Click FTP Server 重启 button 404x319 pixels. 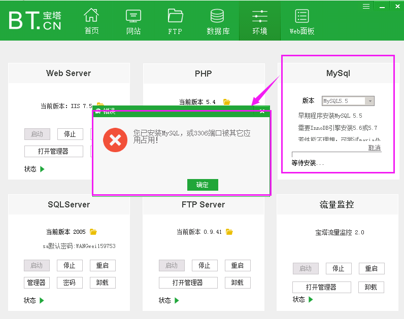238,265
